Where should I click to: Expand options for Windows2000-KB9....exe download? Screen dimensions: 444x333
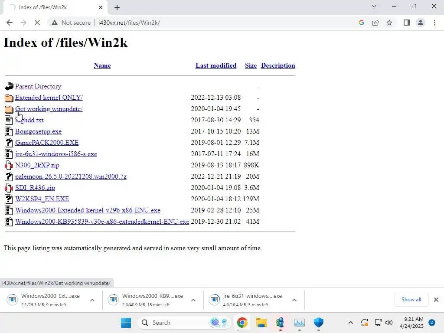click(193, 300)
